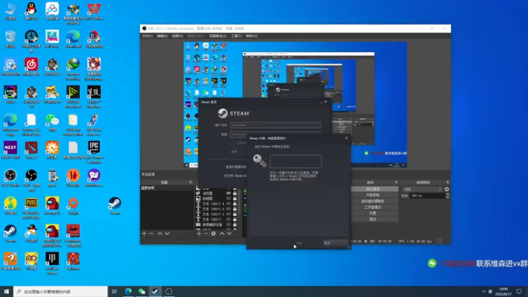Move source up in Sources panel
The width and height of the screenshot is (528, 297).
click(222, 234)
